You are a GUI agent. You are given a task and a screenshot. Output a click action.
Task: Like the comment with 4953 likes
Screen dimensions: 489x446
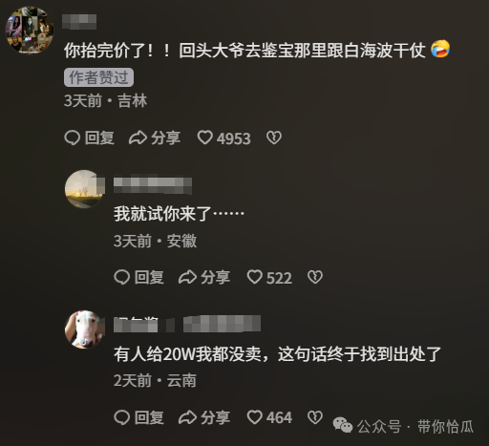click(x=223, y=138)
